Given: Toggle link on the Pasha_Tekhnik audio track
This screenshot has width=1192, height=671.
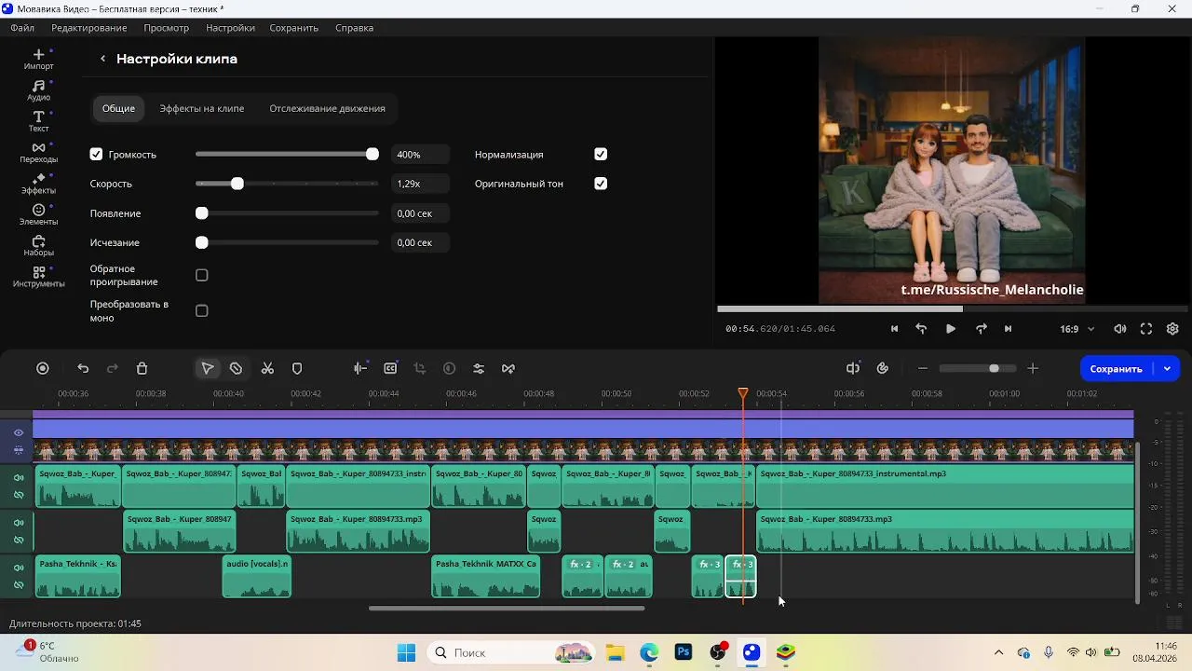Looking at the screenshot, I should [x=19, y=585].
